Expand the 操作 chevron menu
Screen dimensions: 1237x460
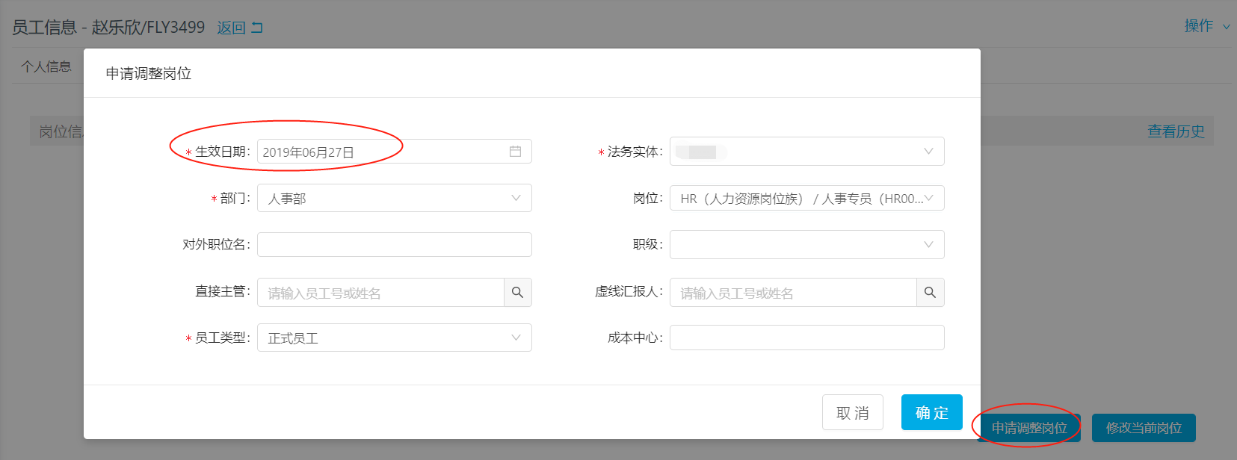coord(1226,27)
